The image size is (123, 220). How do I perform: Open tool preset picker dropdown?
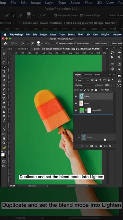(x=16, y=44)
